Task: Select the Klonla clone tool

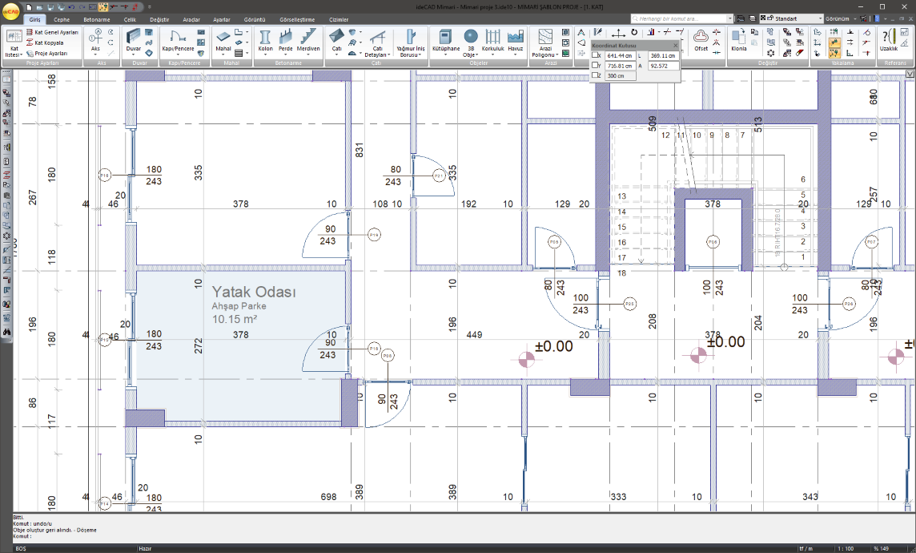Action: click(x=738, y=38)
